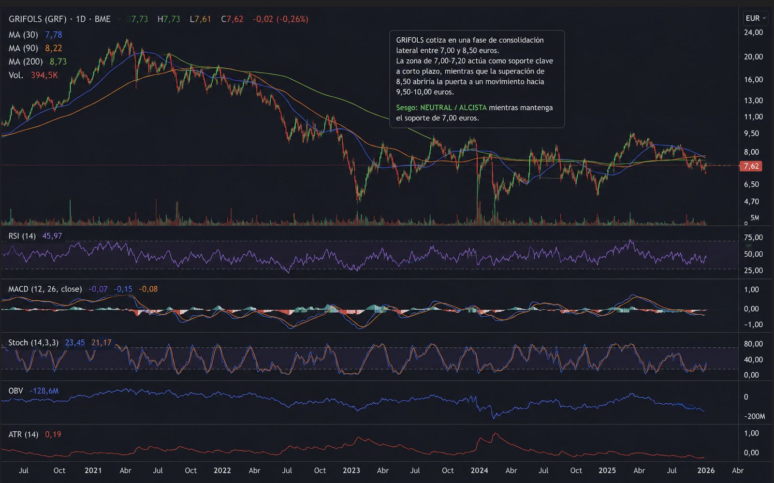Click the 9,50 price axis label
Screen dimensions: 774x483
click(x=751, y=134)
